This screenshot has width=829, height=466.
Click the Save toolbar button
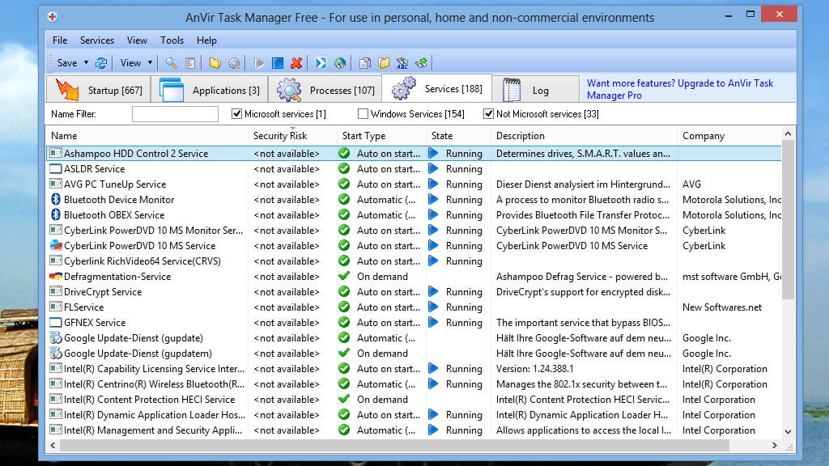pyautogui.click(x=67, y=63)
